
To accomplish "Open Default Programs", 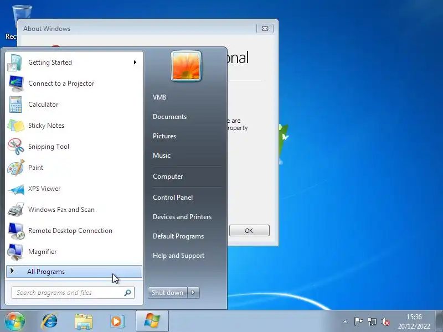I will (178, 236).
